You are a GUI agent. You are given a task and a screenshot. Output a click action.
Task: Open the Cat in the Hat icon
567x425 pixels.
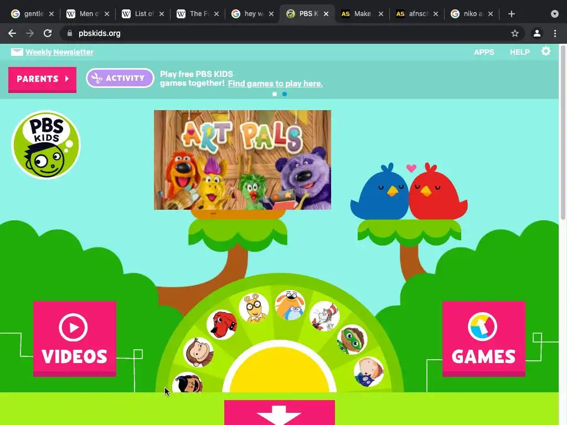pyautogui.click(x=324, y=316)
